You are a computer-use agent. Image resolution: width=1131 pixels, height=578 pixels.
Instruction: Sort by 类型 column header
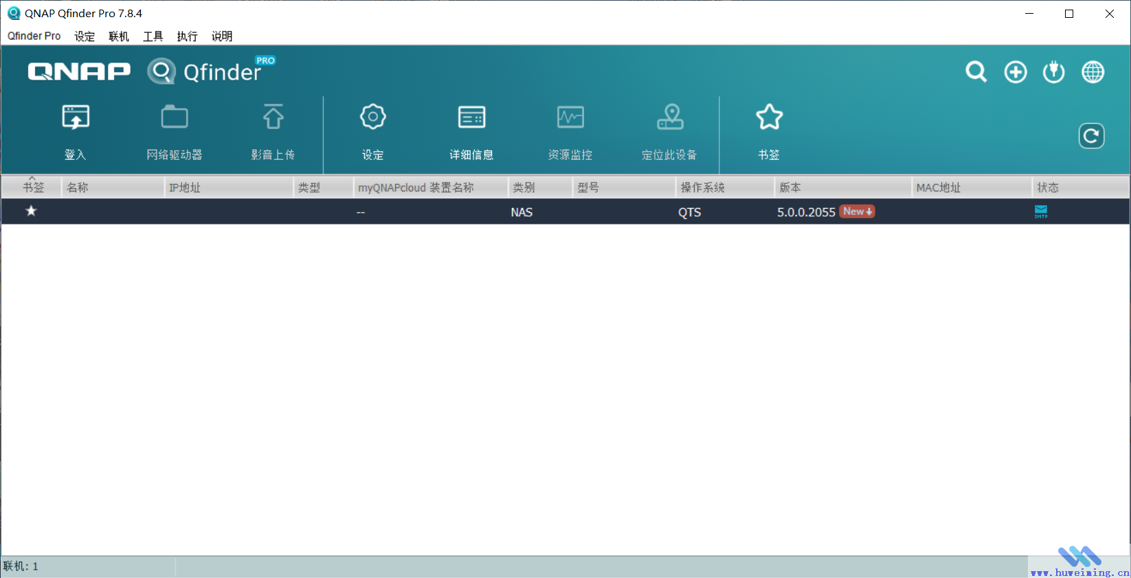tap(323, 187)
